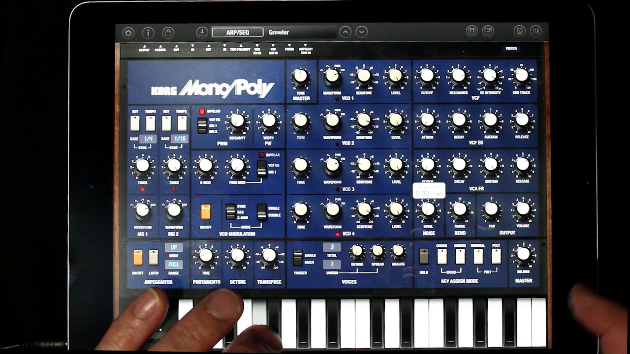Flip the TRIGGER SINGLE/MULTI switch
630x354 pixels.
[x=297, y=258]
